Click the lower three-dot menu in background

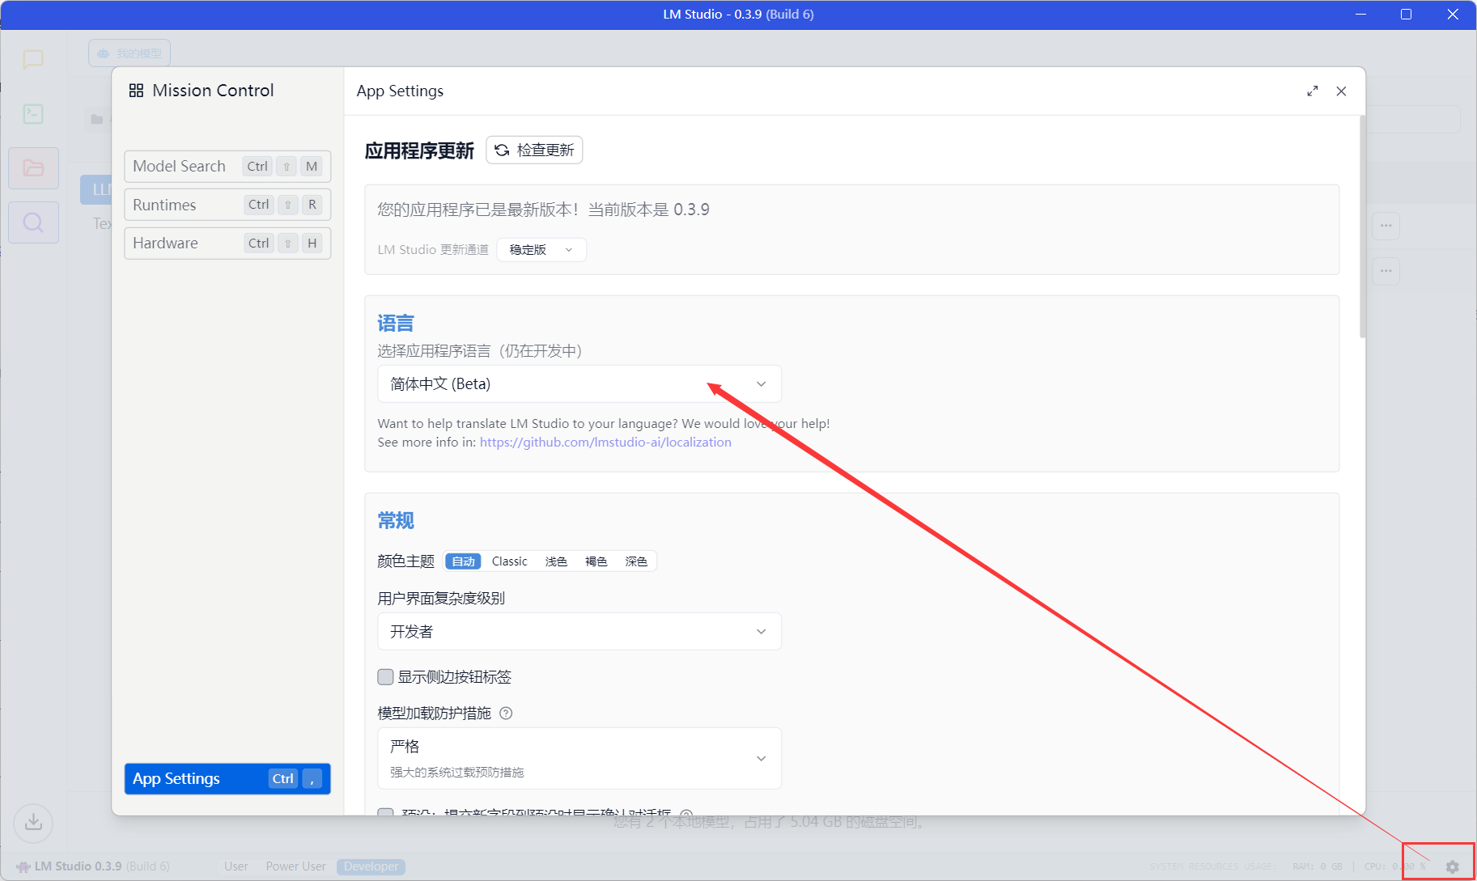point(1386,271)
